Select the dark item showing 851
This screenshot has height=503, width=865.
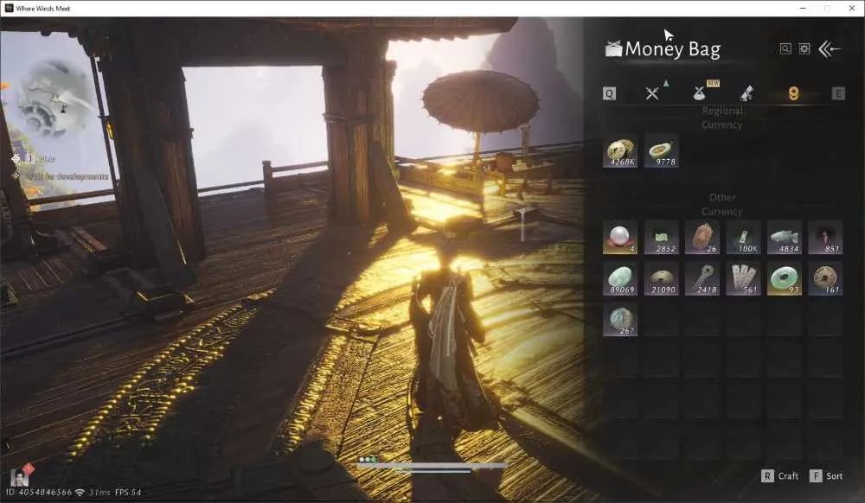point(825,238)
